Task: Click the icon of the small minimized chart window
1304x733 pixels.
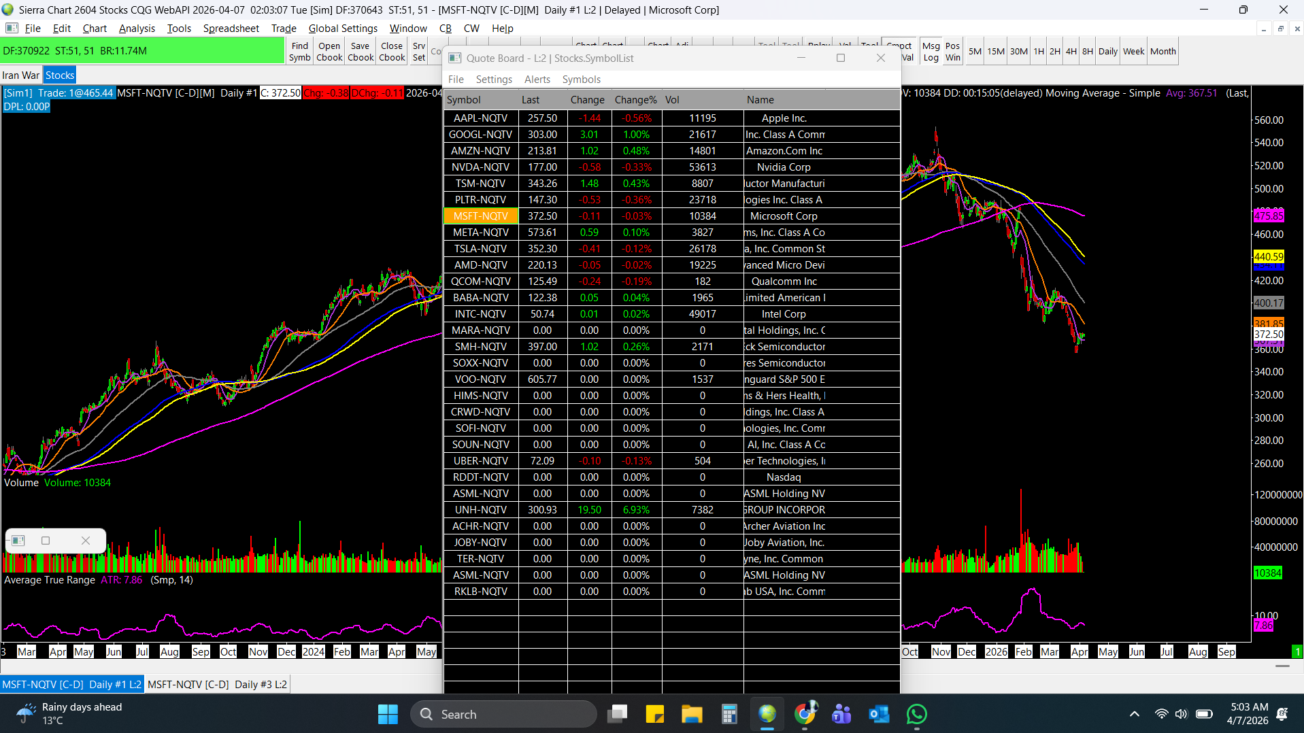Action: (18, 541)
